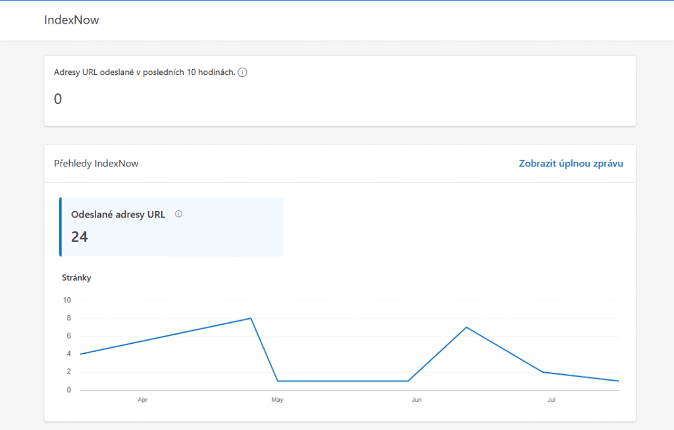Click the 'Jun' label on the x-axis
This screenshot has height=430, width=674.
[416, 399]
